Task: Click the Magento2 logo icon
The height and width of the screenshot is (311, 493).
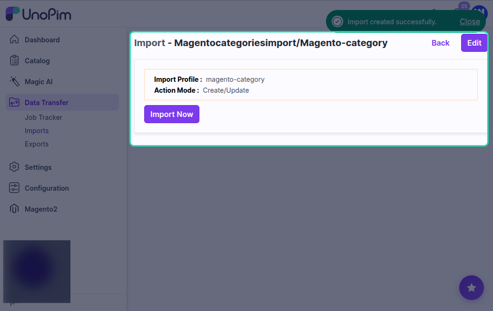Action: (14, 209)
